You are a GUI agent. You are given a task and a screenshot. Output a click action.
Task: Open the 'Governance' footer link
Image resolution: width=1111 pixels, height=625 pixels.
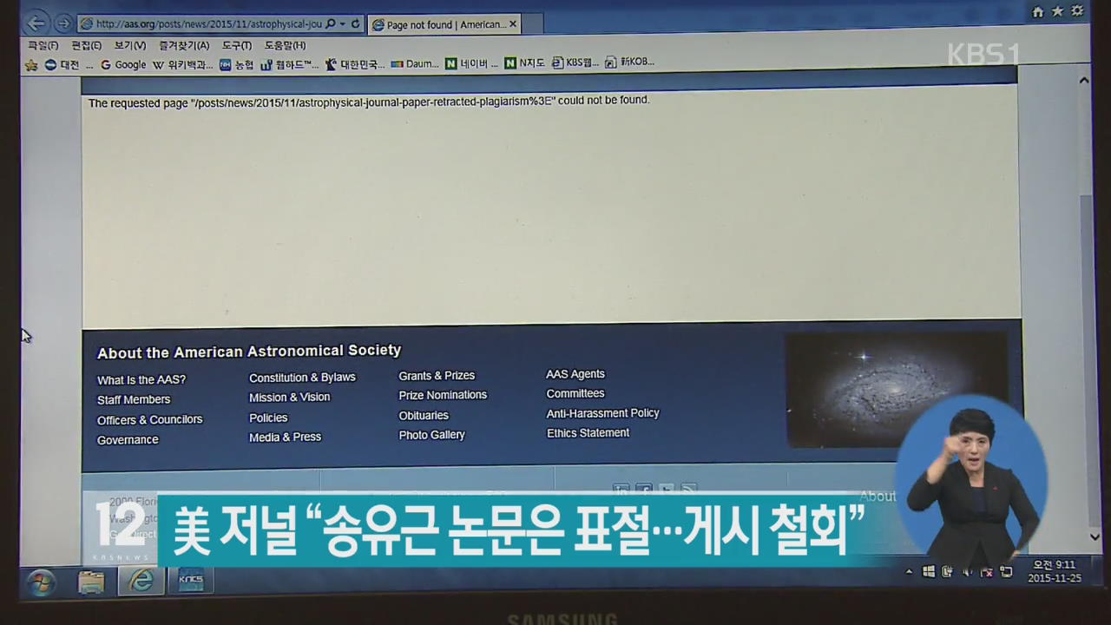(x=128, y=440)
